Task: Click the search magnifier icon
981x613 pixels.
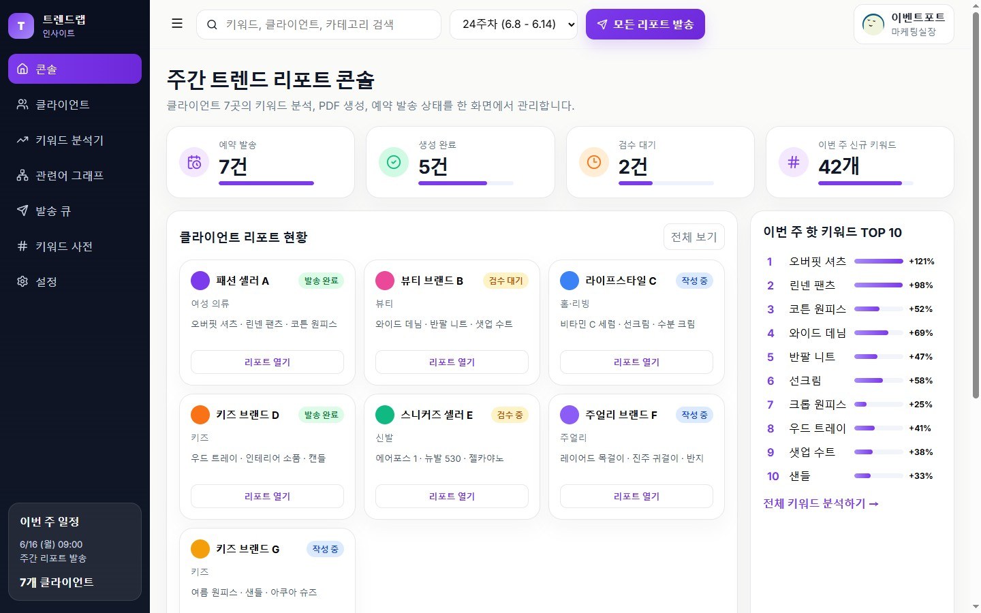Action: [x=212, y=25]
